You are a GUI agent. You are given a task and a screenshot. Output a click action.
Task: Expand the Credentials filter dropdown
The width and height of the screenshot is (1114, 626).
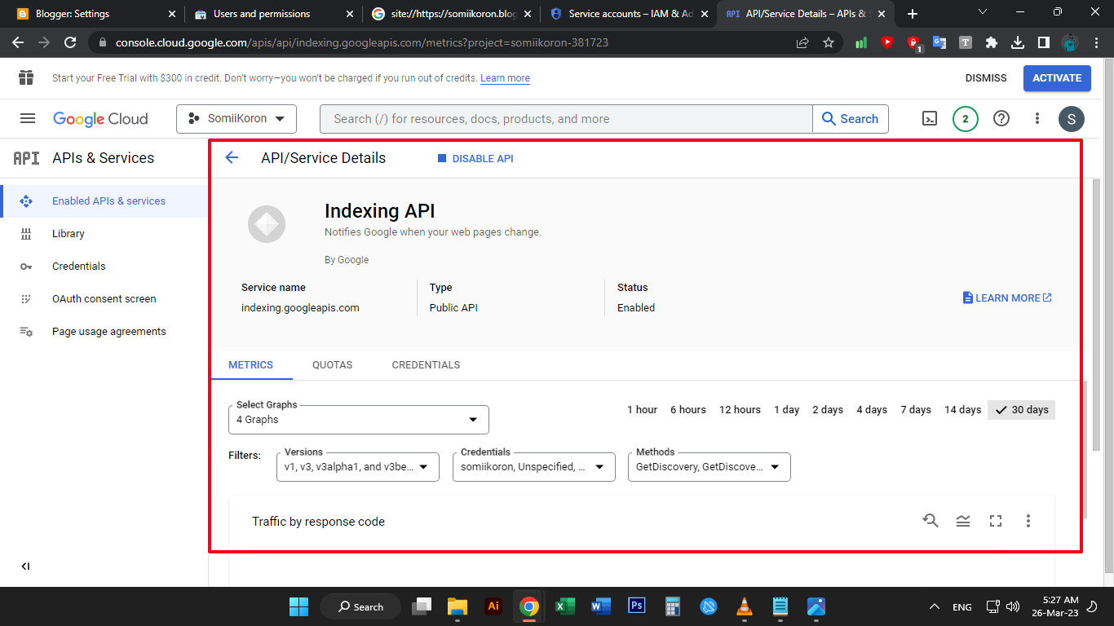click(x=534, y=467)
